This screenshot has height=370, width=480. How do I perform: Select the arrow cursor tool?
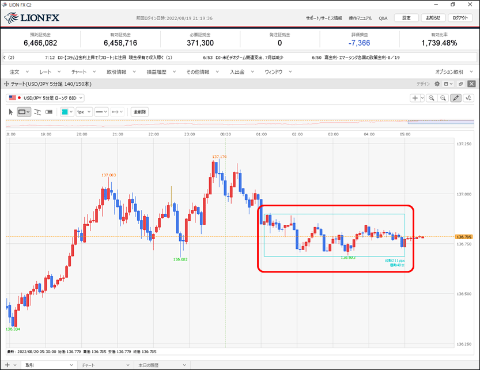pyautogui.click(x=11, y=112)
